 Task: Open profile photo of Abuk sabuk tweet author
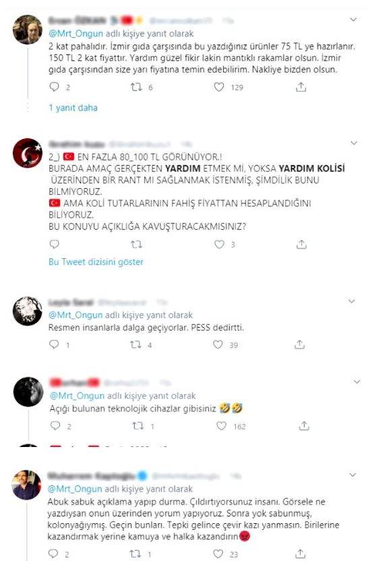[27, 485]
